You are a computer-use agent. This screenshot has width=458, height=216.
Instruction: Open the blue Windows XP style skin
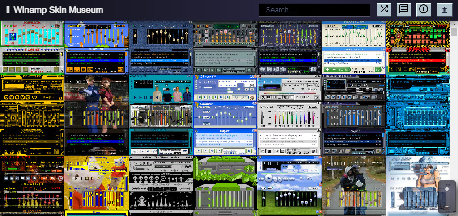[x=225, y=115]
